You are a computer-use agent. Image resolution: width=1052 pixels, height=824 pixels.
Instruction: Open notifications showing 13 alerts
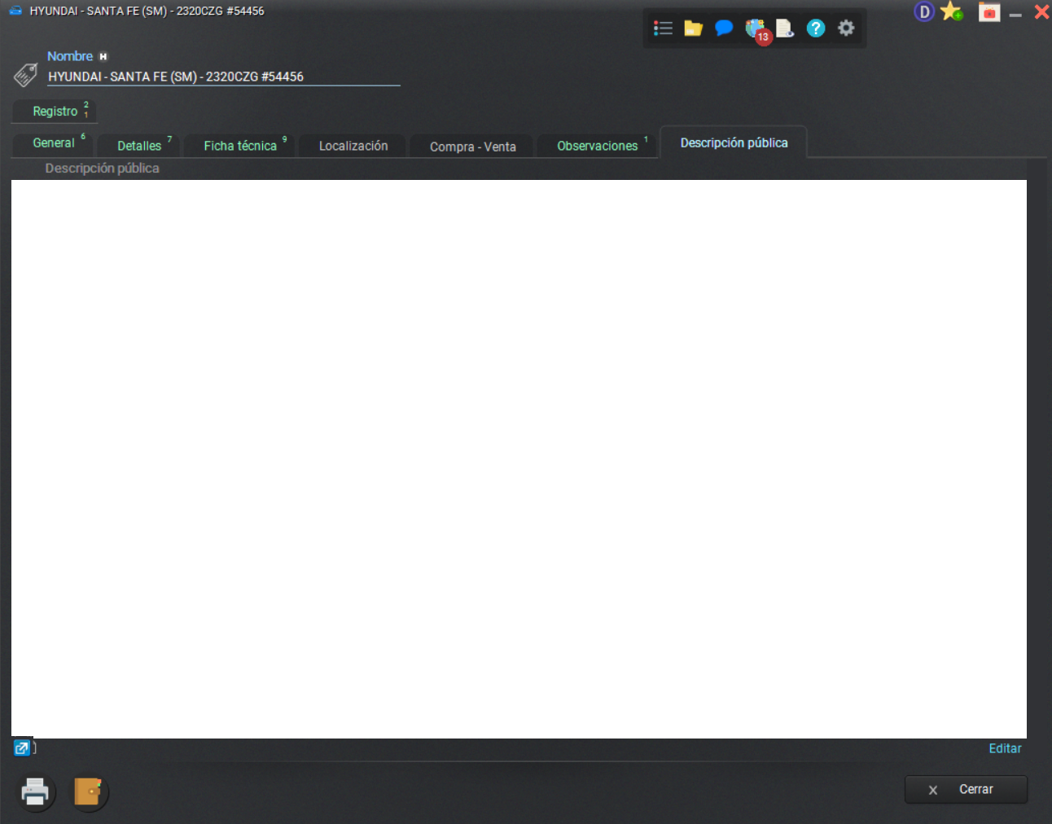(754, 28)
